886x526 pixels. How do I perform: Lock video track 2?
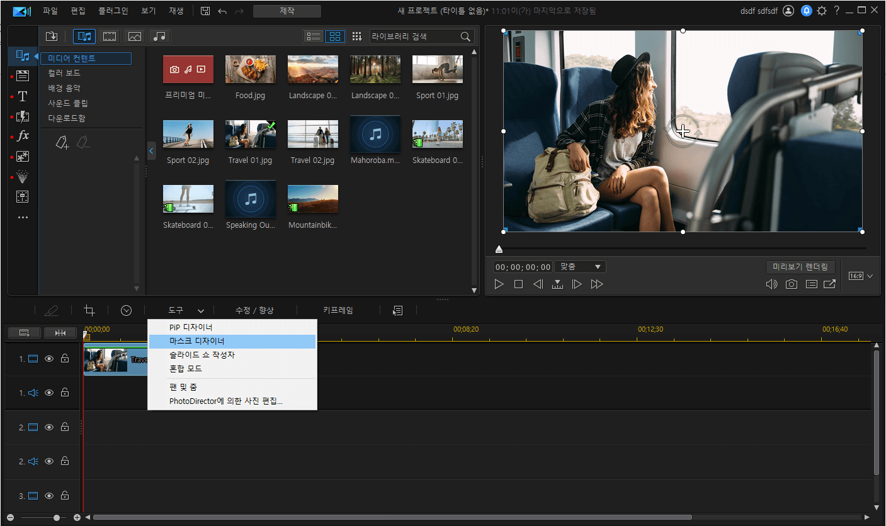point(65,427)
